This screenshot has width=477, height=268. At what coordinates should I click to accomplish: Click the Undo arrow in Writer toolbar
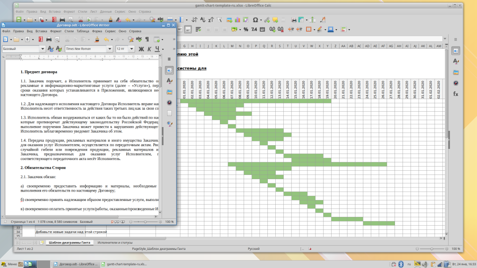(107, 40)
